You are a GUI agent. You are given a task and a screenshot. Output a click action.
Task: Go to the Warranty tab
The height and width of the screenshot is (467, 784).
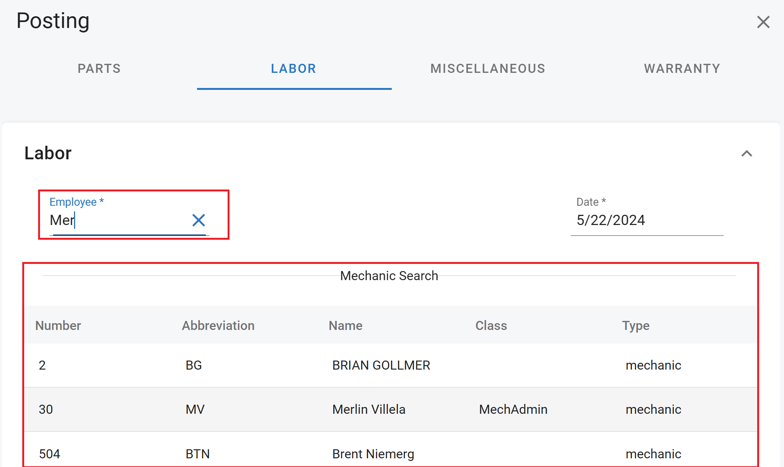coord(682,69)
